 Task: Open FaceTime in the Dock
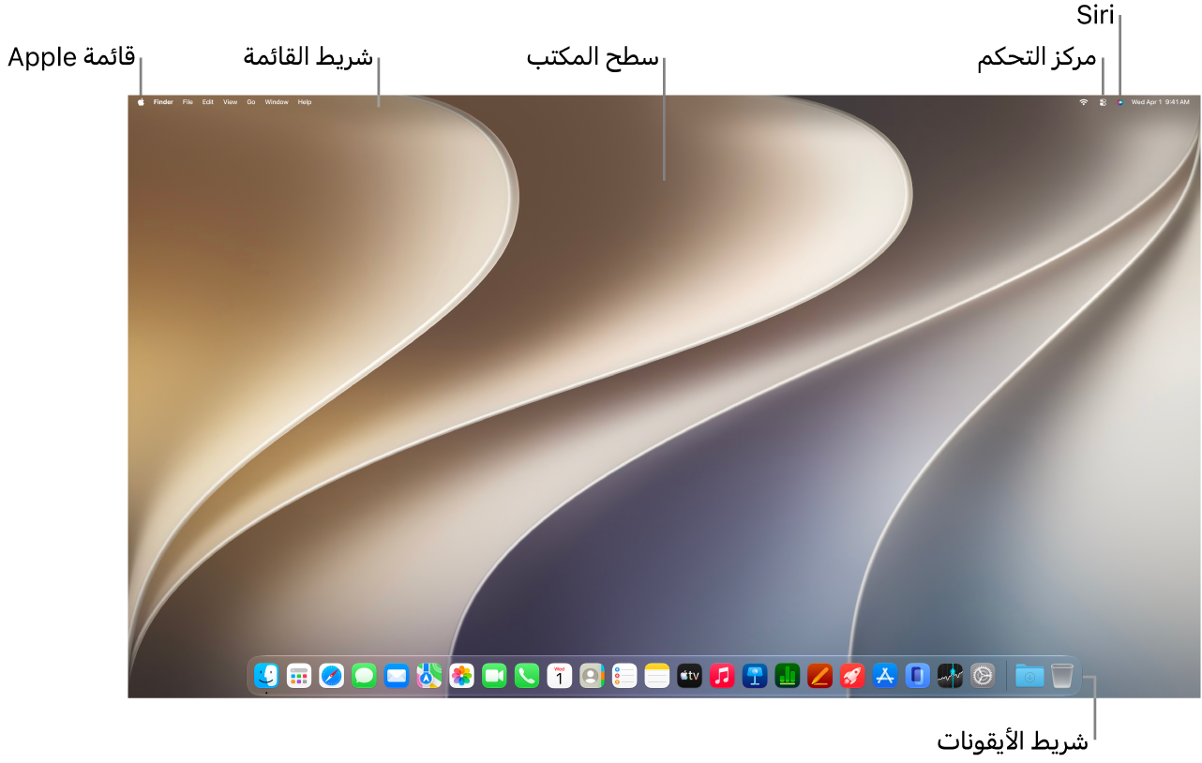(x=494, y=675)
